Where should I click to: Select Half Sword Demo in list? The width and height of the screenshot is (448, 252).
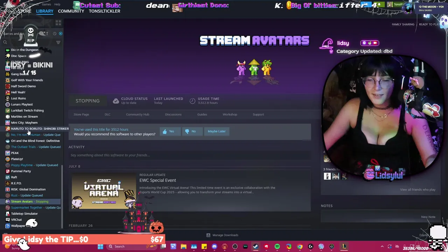tap(23, 86)
